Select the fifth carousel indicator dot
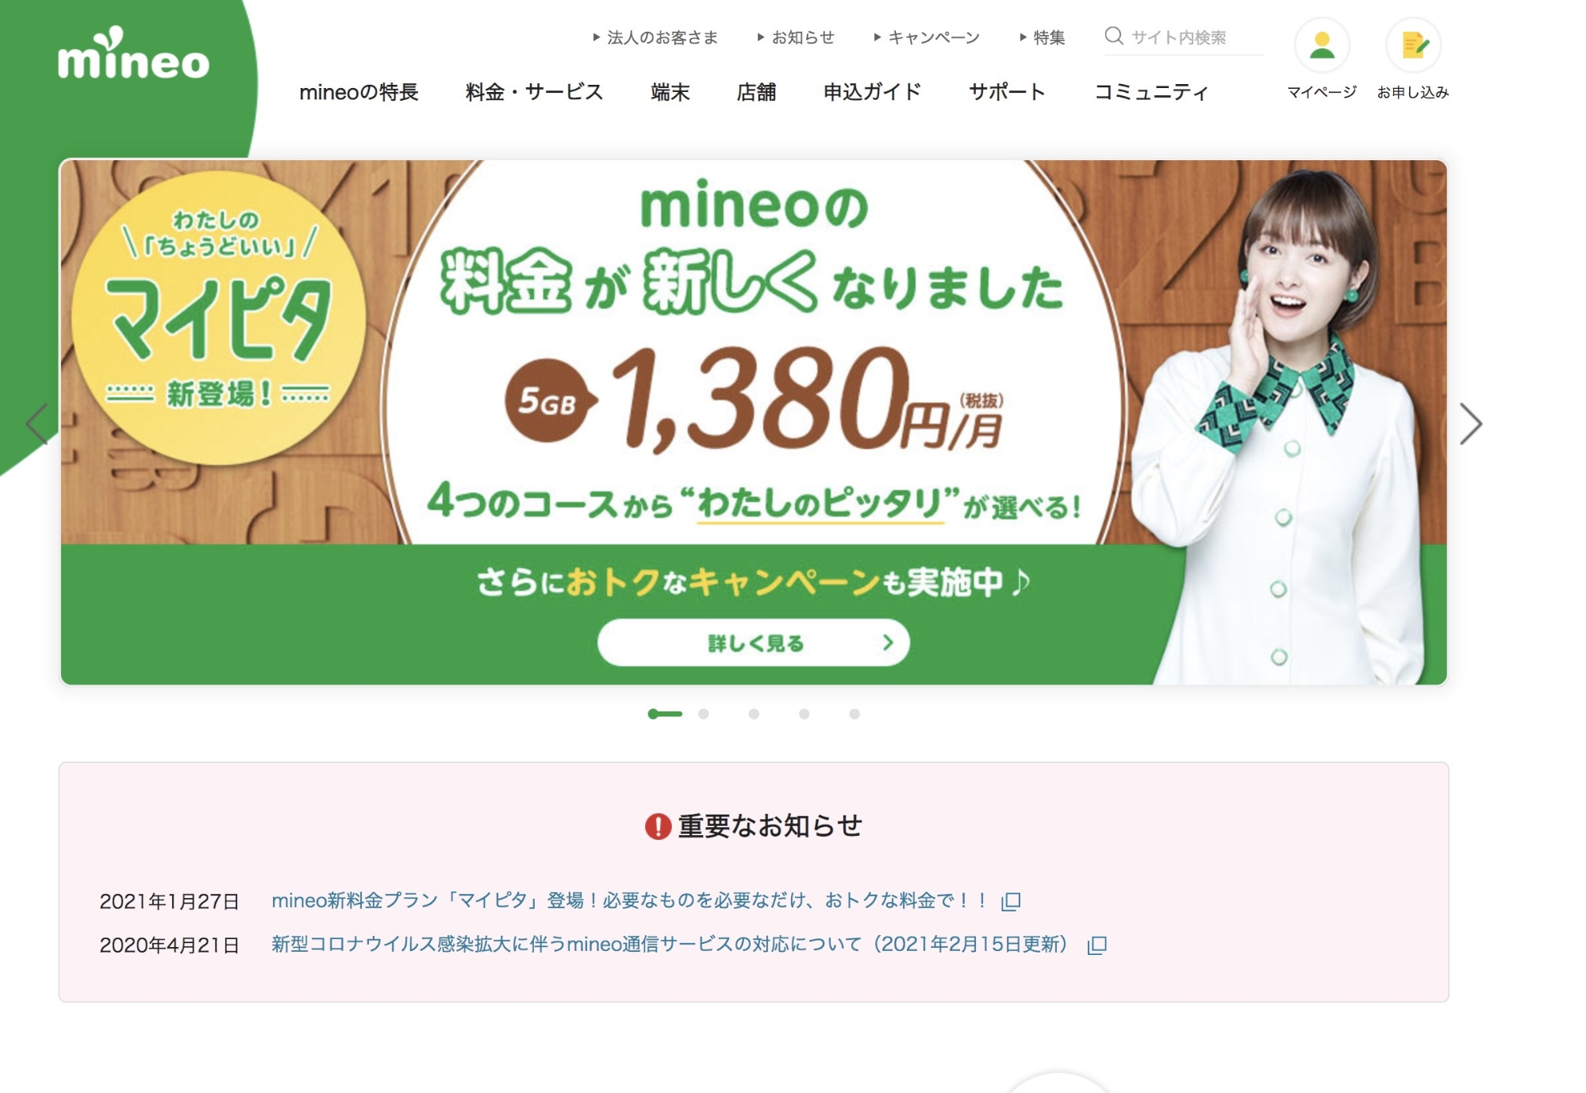Image resolution: width=1586 pixels, height=1093 pixels. (854, 714)
